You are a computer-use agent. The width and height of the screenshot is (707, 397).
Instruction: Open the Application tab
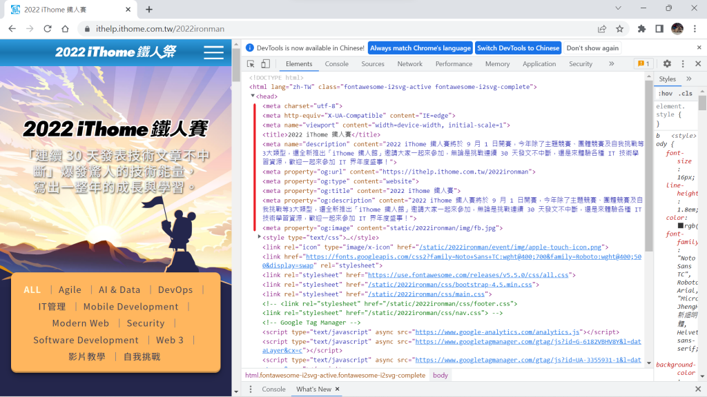(x=539, y=64)
